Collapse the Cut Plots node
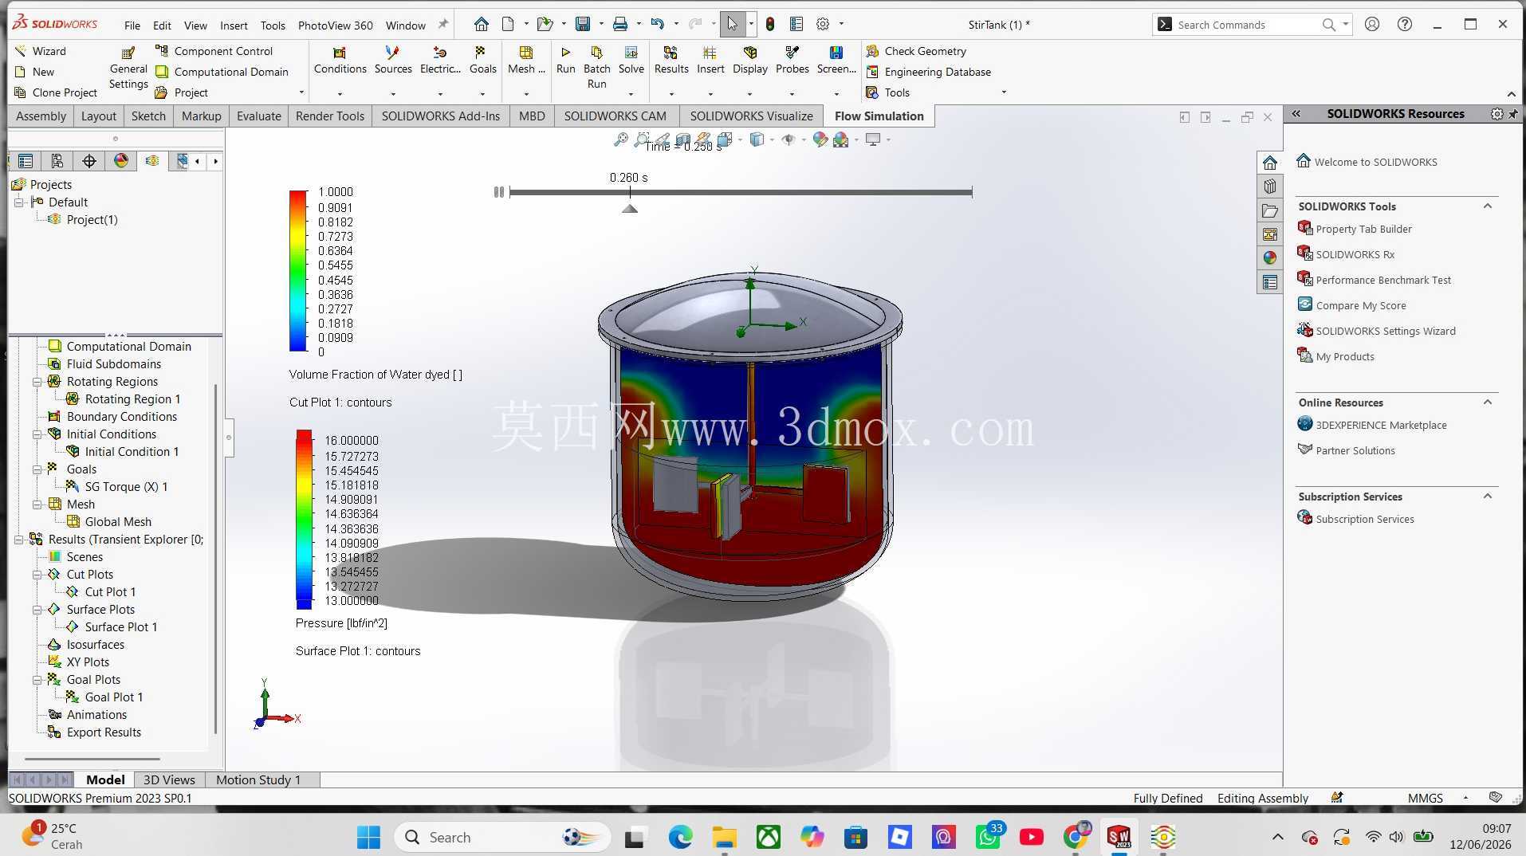 pos(37,575)
